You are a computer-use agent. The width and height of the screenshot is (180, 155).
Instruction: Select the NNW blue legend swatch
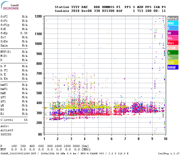(x=173, y=67)
